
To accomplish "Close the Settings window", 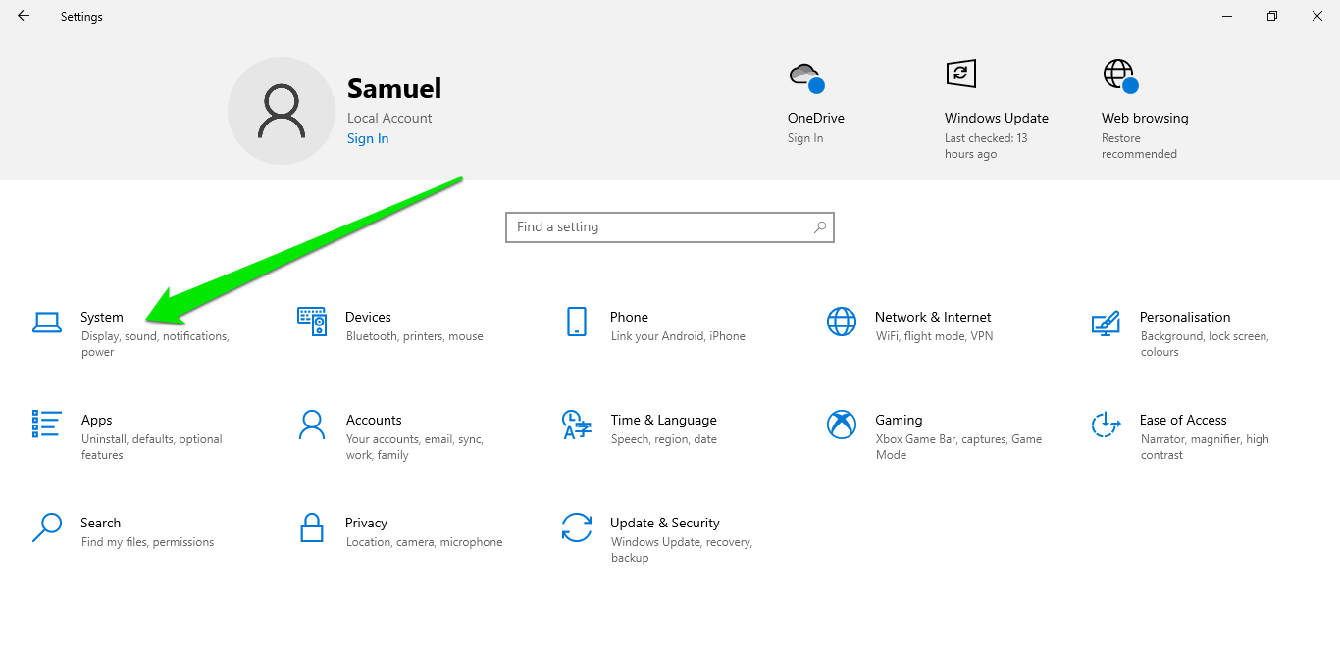I will point(1317,16).
